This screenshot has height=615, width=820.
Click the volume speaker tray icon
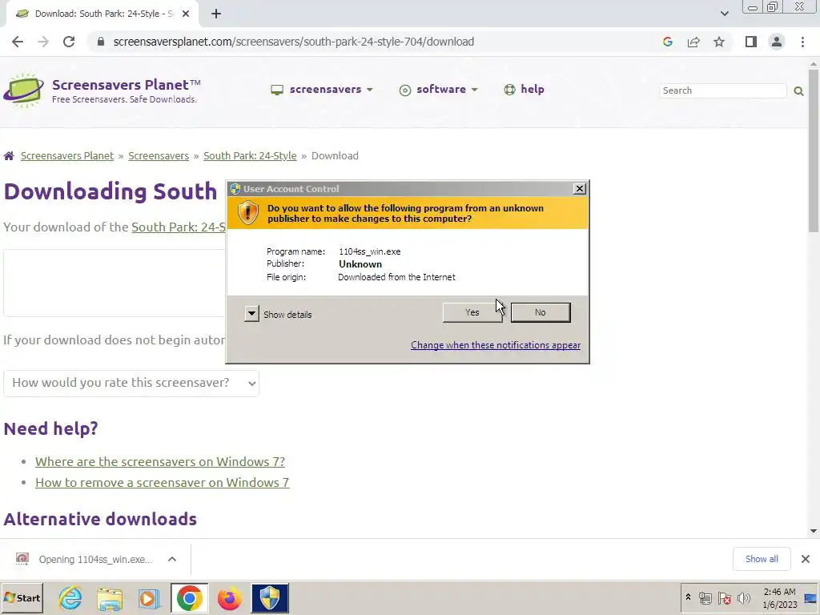coord(743,598)
